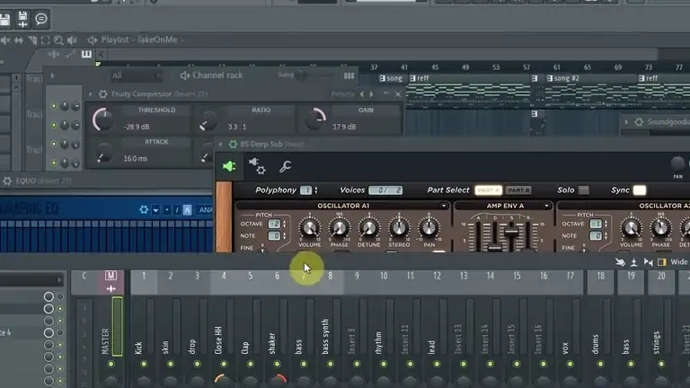Click the Channel rack step grid icon
690x388 pixels.
[349, 75]
